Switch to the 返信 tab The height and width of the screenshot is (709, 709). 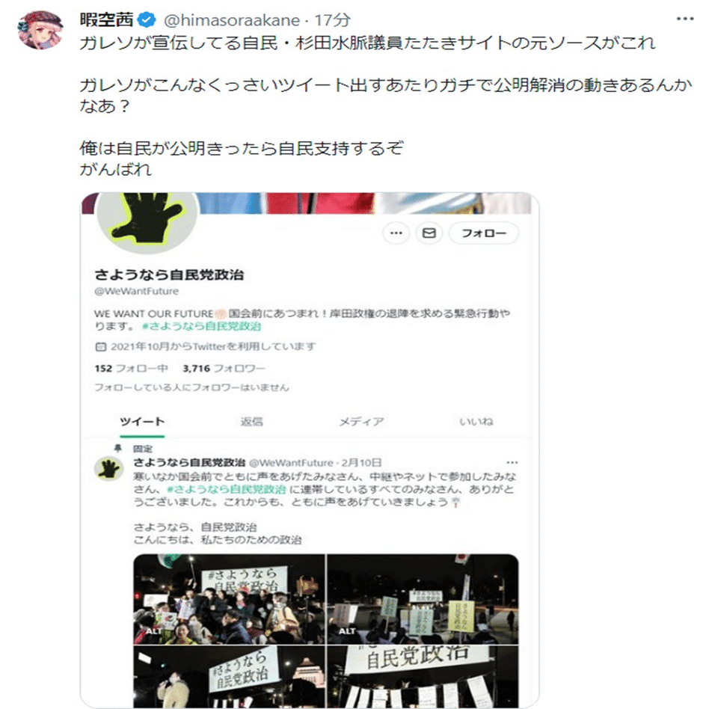251,421
